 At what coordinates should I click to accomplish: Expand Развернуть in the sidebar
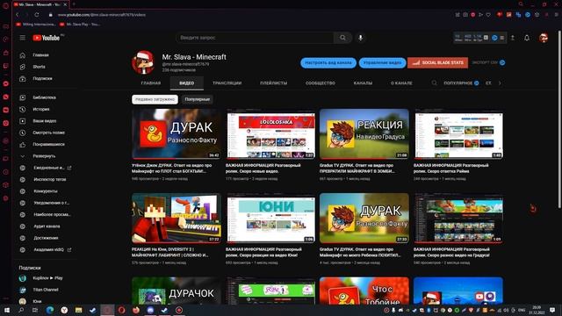(44, 156)
